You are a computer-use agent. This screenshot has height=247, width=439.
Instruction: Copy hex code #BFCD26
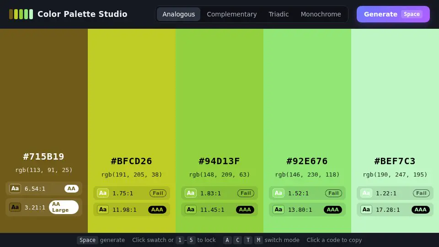pos(132,161)
